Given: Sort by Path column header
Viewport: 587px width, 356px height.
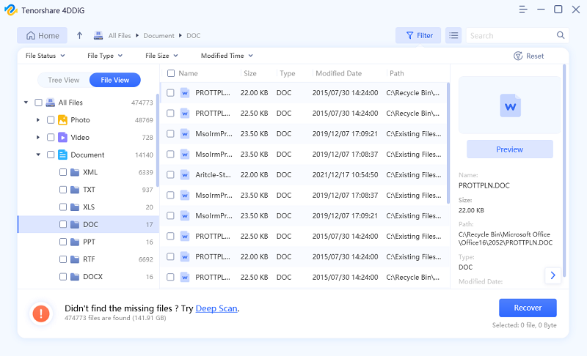Looking at the screenshot, I should point(396,73).
